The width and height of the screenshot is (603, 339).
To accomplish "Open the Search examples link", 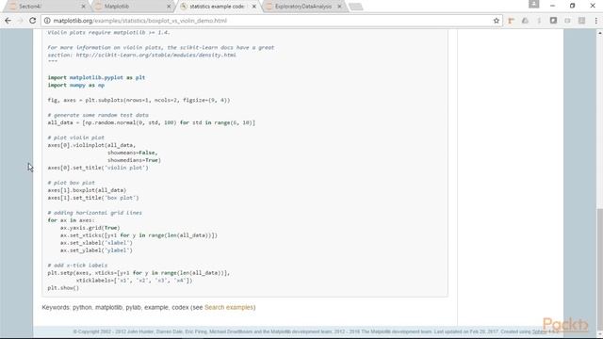I will coord(229,308).
